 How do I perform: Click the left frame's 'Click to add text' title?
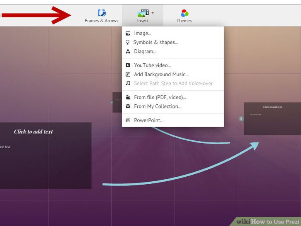click(x=33, y=132)
